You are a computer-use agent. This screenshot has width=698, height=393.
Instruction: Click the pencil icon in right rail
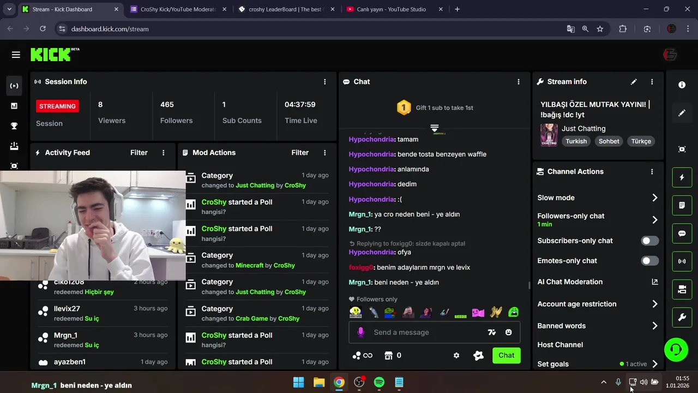pos(682,113)
